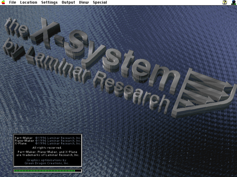This screenshot has width=237, height=177.
Task: Open the Output menu
Action: 68,3
